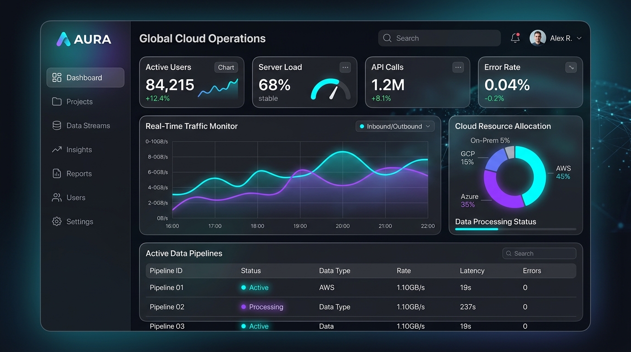Expand the Alex R. account menu chevron

point(579,38)
